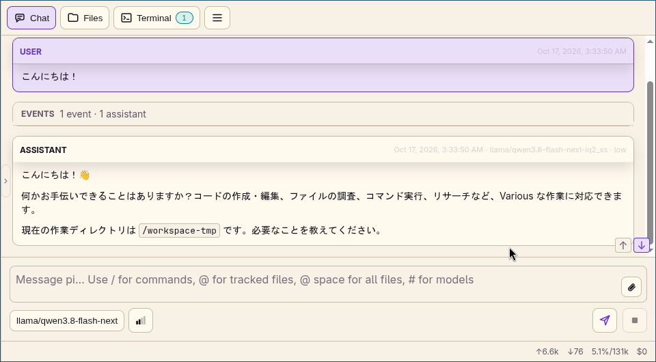Jump to latest message with down arrow

point(642,245)
